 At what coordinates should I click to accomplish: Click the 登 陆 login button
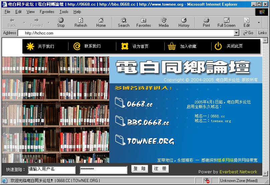tap(139, 169)
